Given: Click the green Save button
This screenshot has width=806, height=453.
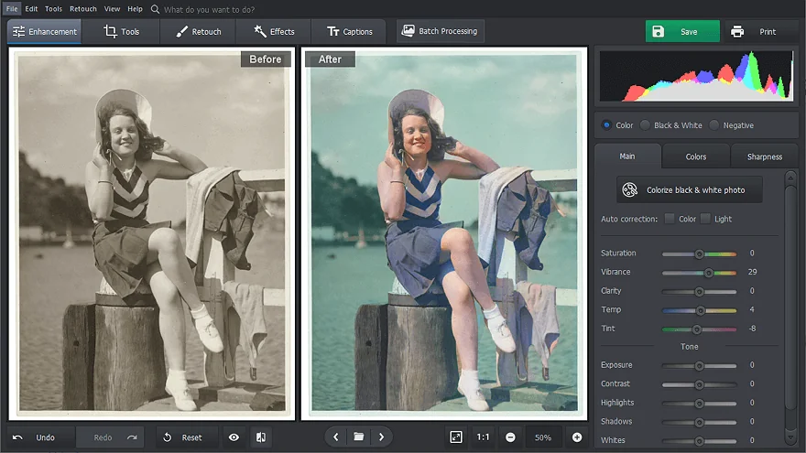Looking at the screenshot, I should pyautogui.click(x=681, y=31).
